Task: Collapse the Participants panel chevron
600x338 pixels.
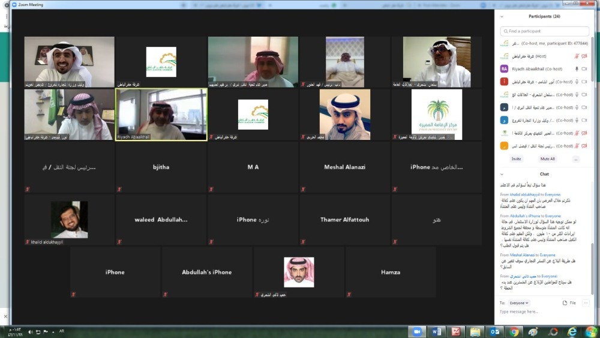Action: click(x=502, y=16)
